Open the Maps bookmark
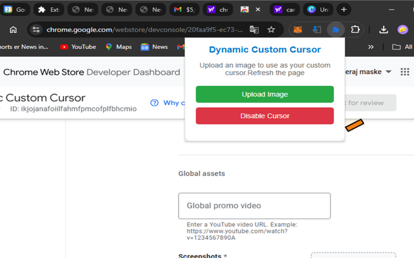 118,47
